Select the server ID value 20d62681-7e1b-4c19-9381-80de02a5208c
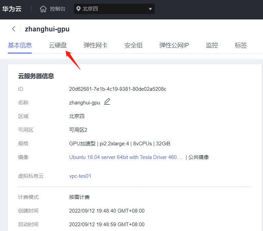The image size is (263, 231). pos(118,89)
